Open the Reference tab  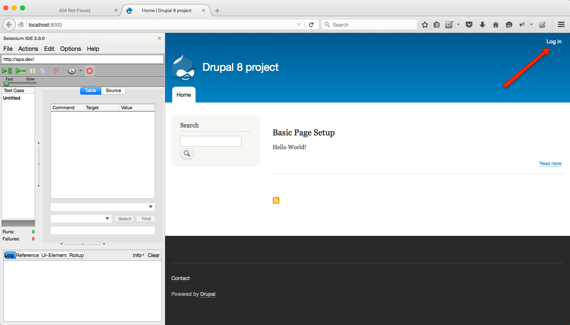click(x=28, y=255)
